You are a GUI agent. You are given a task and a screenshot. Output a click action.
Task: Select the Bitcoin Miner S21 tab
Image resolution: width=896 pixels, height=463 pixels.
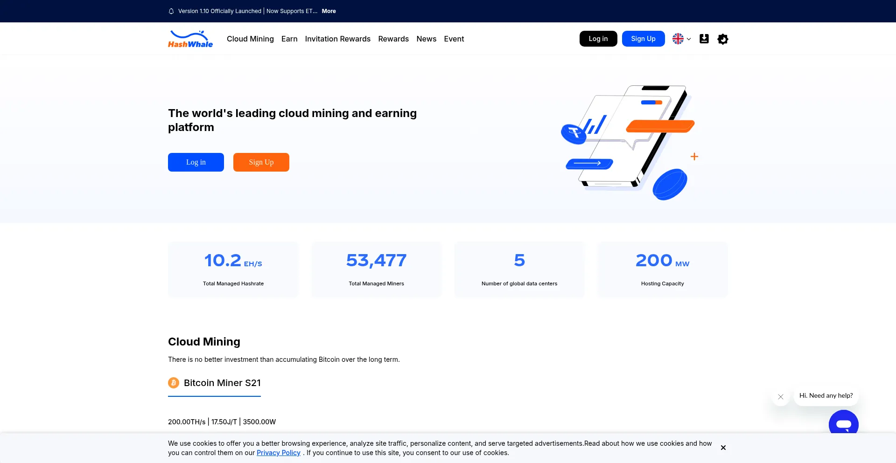[214, 384]
